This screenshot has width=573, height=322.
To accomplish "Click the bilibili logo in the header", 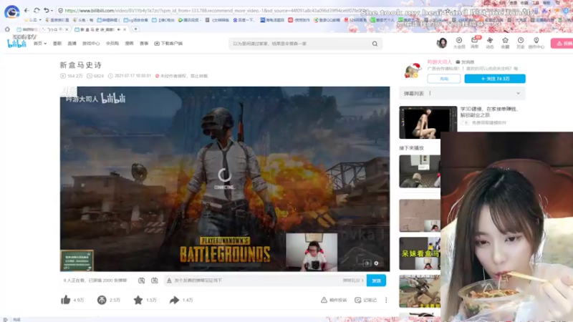I will (16, 42).
